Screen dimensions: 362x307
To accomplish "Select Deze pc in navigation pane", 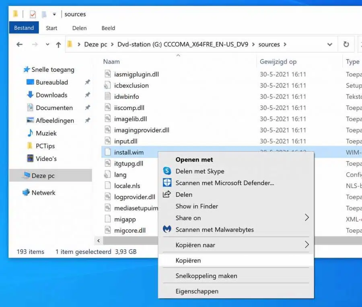I will pyautogui.click(x=50, y=175).
